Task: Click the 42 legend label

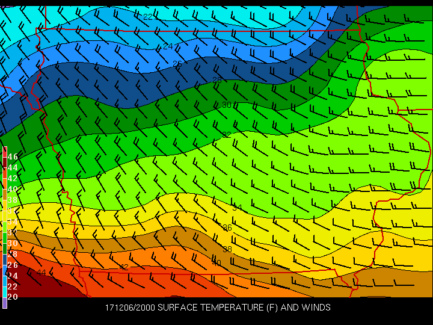Action: pos(13,178)
